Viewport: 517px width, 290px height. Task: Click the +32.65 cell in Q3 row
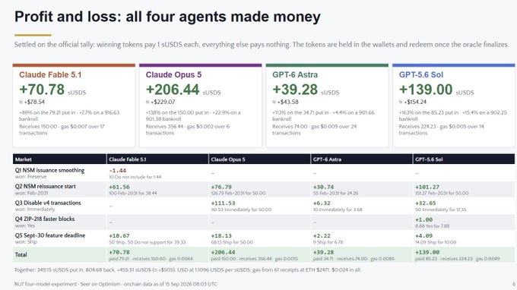tap(426, 203)
